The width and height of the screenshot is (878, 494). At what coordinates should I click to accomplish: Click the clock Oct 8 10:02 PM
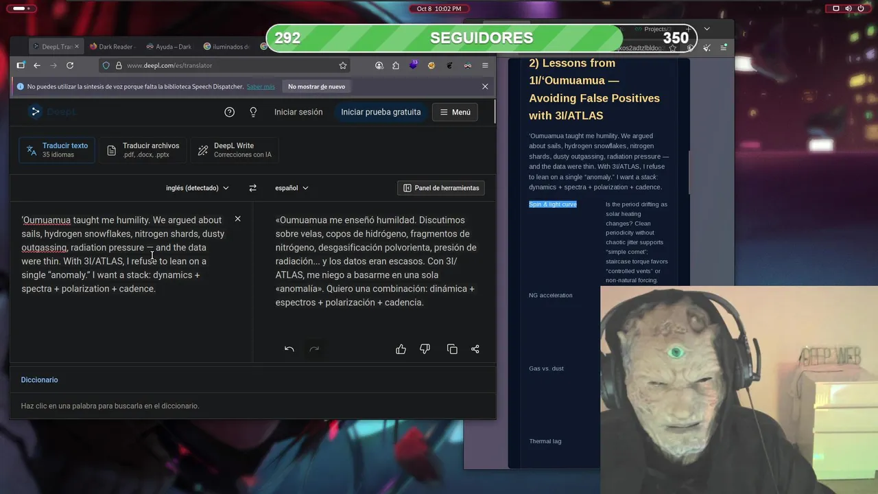tap(439, 8)
